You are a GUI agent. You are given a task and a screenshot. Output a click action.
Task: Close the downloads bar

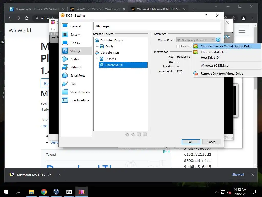253,175
